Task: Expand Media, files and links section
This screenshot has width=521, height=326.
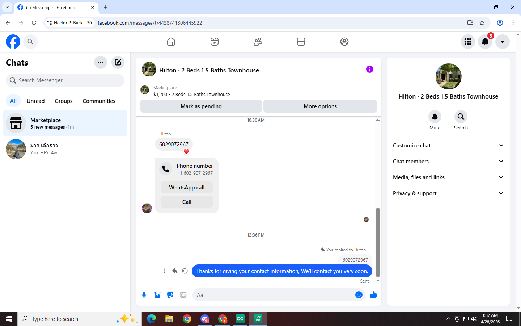Action: 448,177
